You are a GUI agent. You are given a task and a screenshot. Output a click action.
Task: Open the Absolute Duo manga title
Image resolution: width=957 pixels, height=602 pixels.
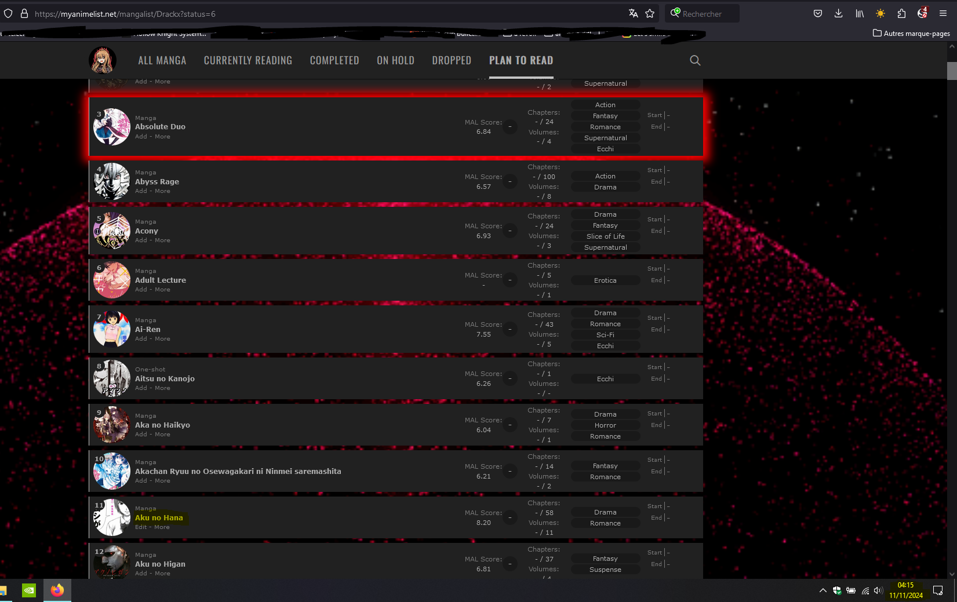point(160,127)
